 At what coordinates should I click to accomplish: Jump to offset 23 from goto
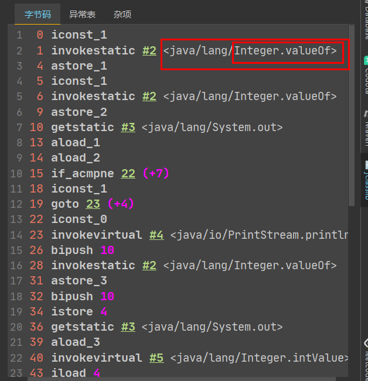coord(93,204)
